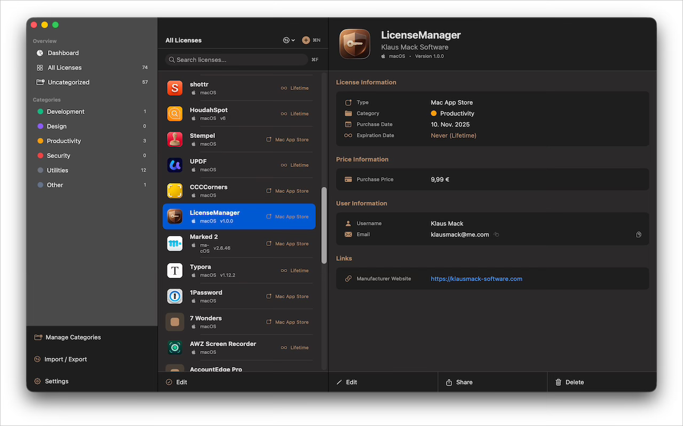Image resolution: width=683 pixels, height=426 pixels.
Task: Filter by Utilities category
Action: (58, 170)
